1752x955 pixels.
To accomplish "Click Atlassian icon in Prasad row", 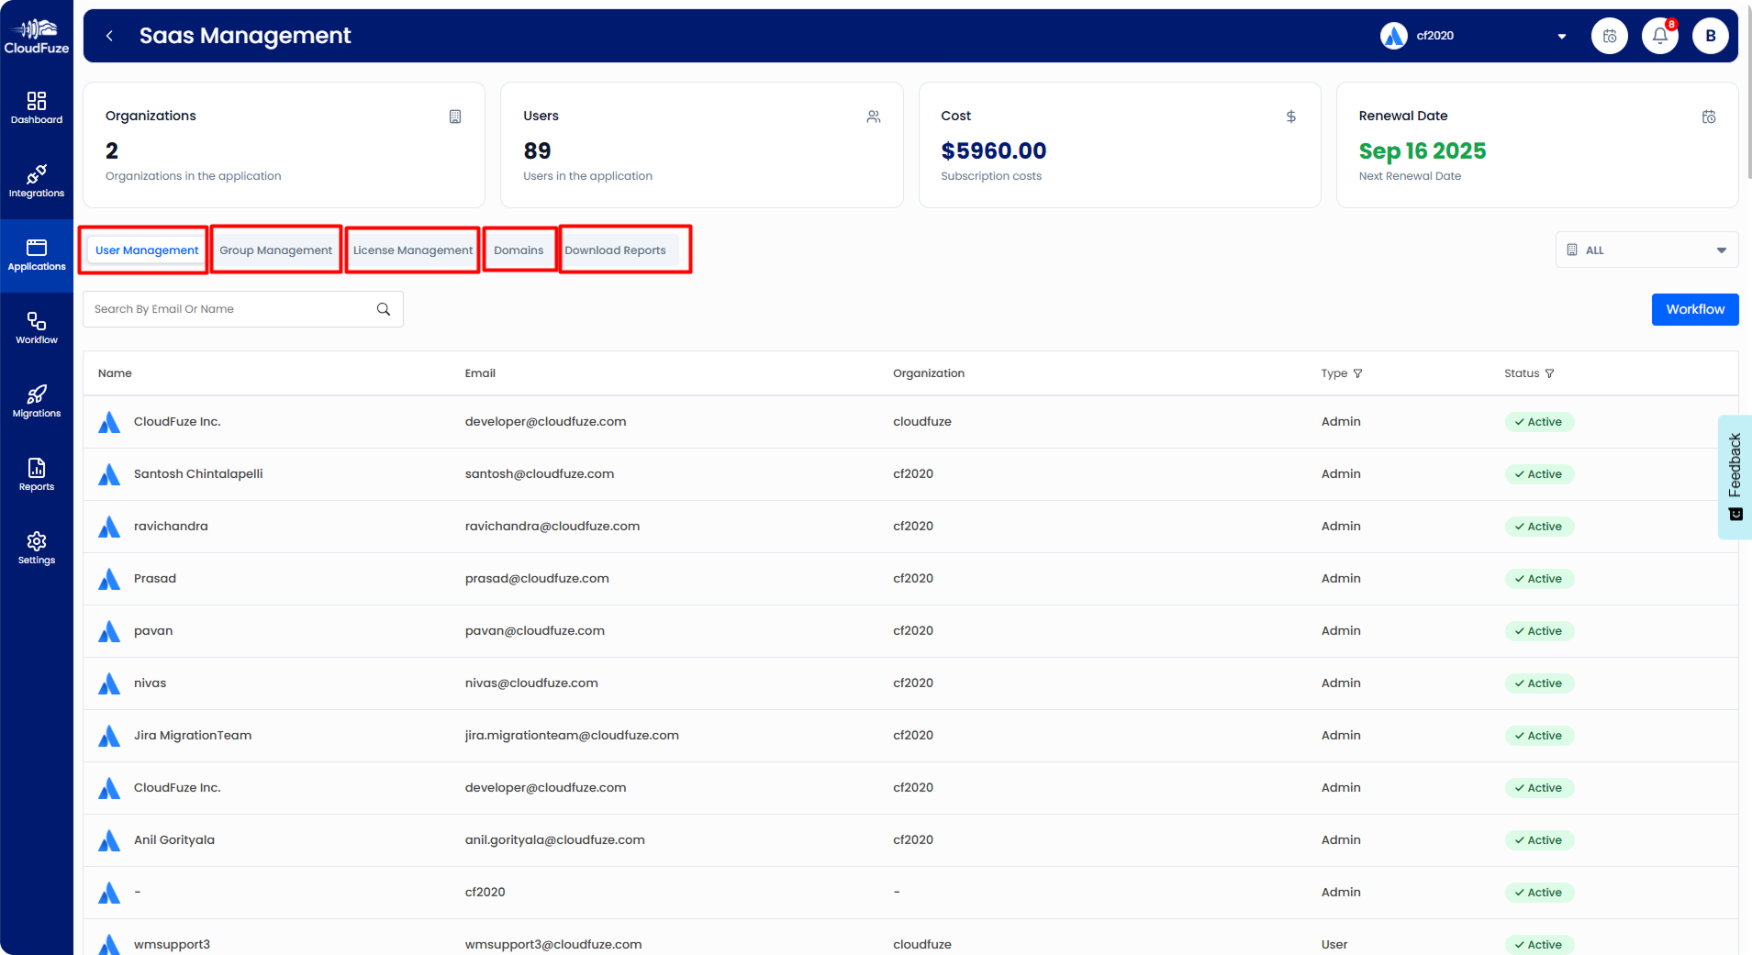I will click(x=109, y=579).
